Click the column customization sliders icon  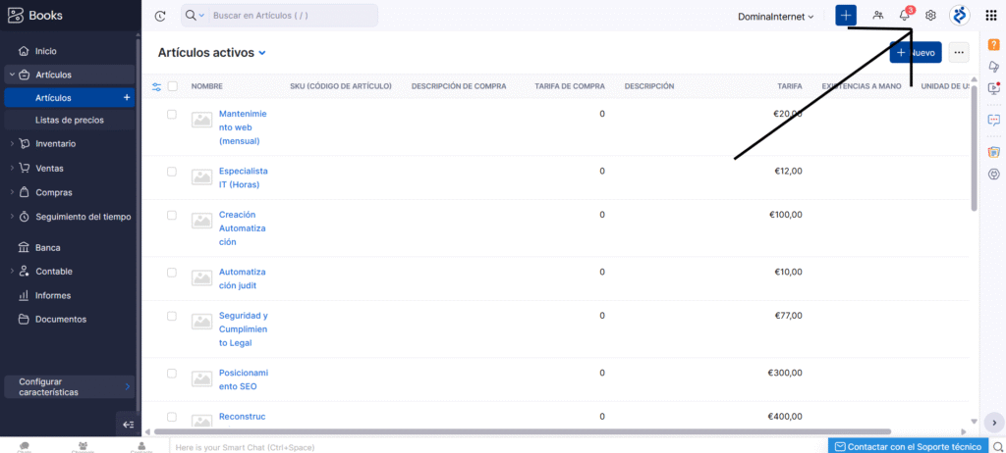click(x=156, y=86)
